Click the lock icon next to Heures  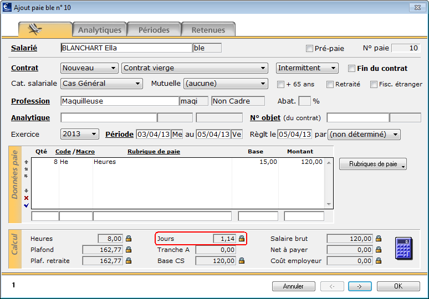tap(129, 239)
